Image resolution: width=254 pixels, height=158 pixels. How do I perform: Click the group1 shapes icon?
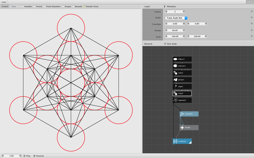coord(175,80)
